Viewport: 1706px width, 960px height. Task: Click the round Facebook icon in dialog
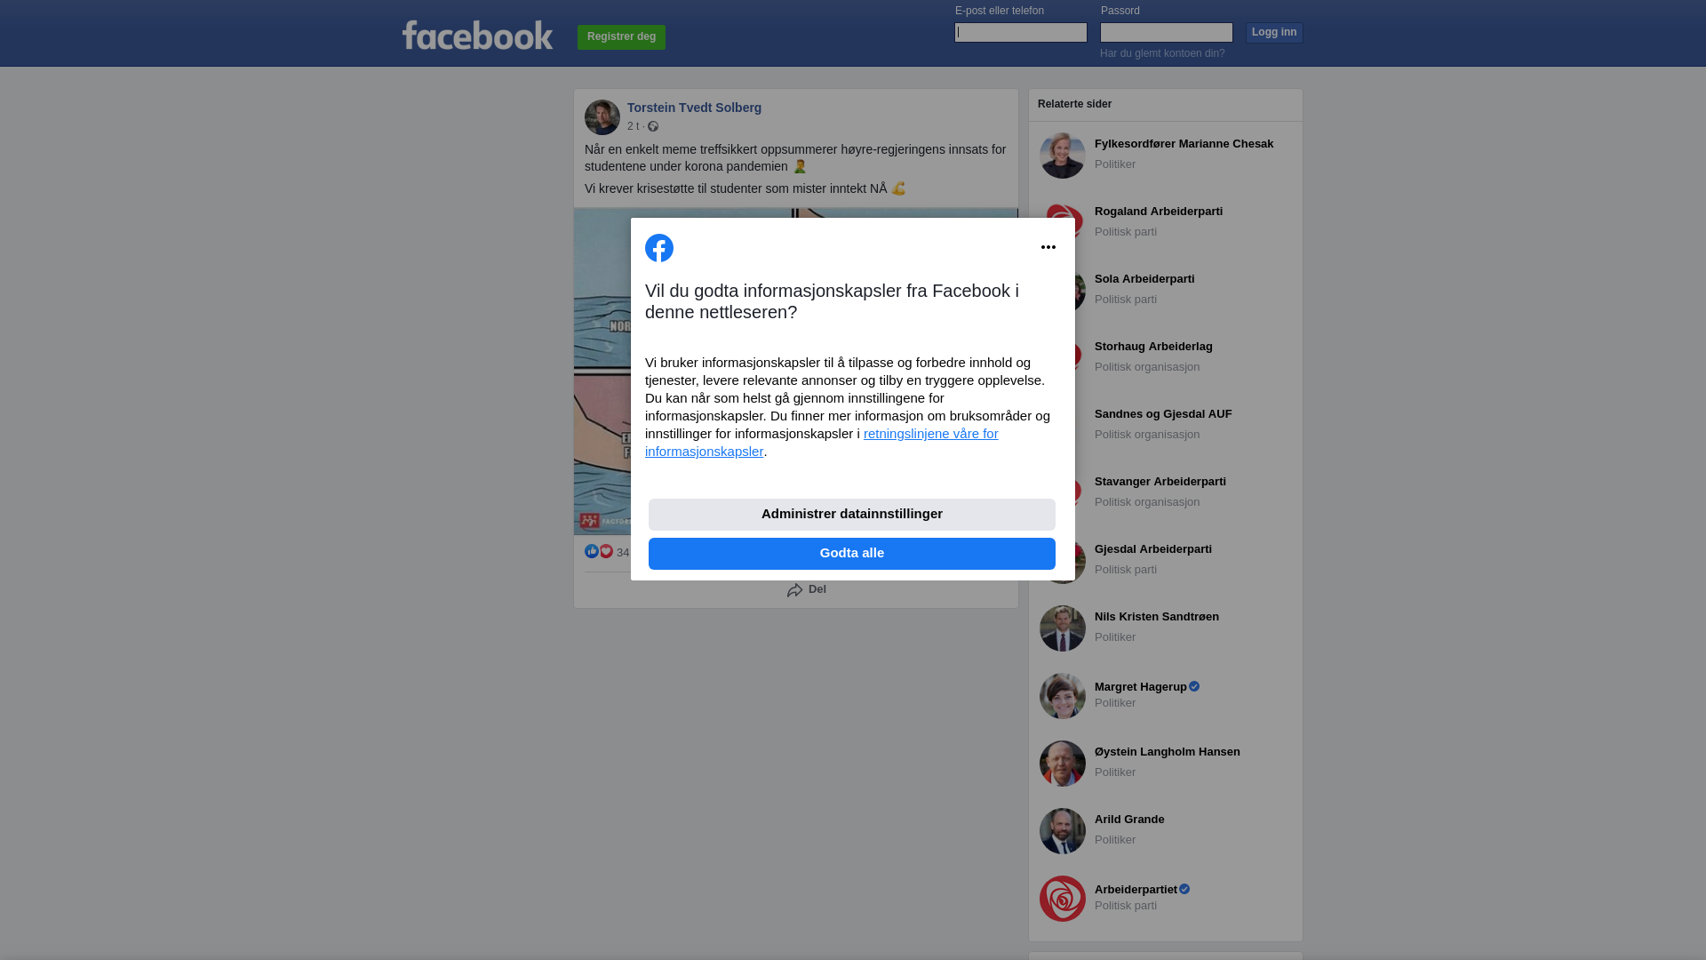pyautogui.click(x=659, y=248)
